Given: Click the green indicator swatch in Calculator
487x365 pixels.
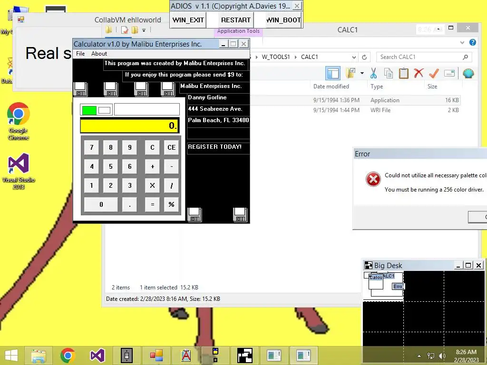Looking at the screenshot, I should click(89, 110).
